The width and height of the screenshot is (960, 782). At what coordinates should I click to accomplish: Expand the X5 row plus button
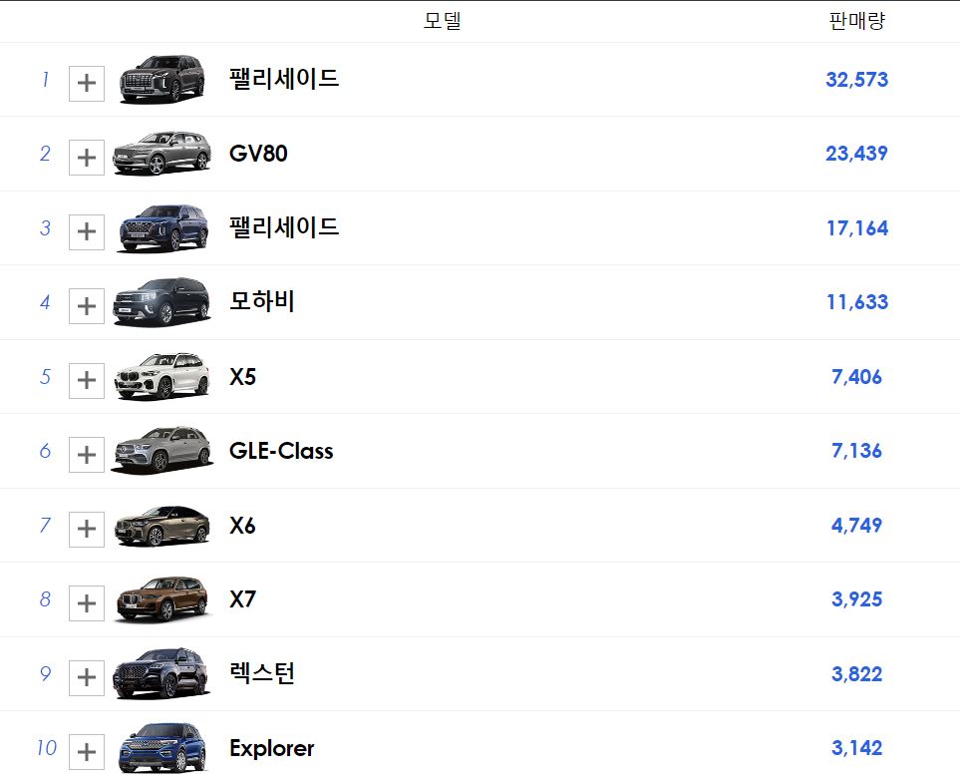tap(87, 380)
